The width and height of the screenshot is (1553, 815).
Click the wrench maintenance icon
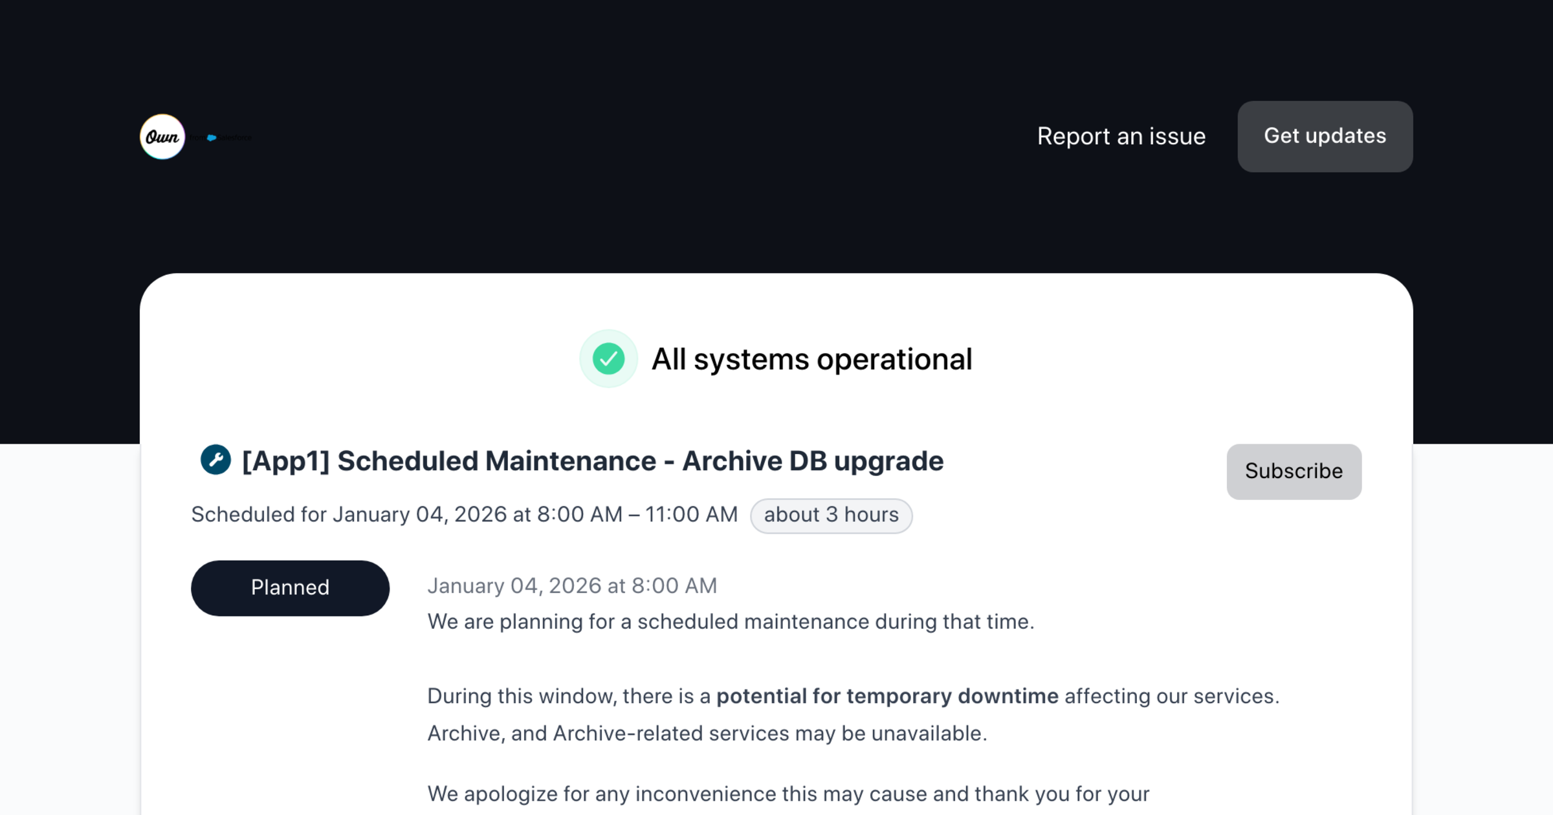(215, 460)
